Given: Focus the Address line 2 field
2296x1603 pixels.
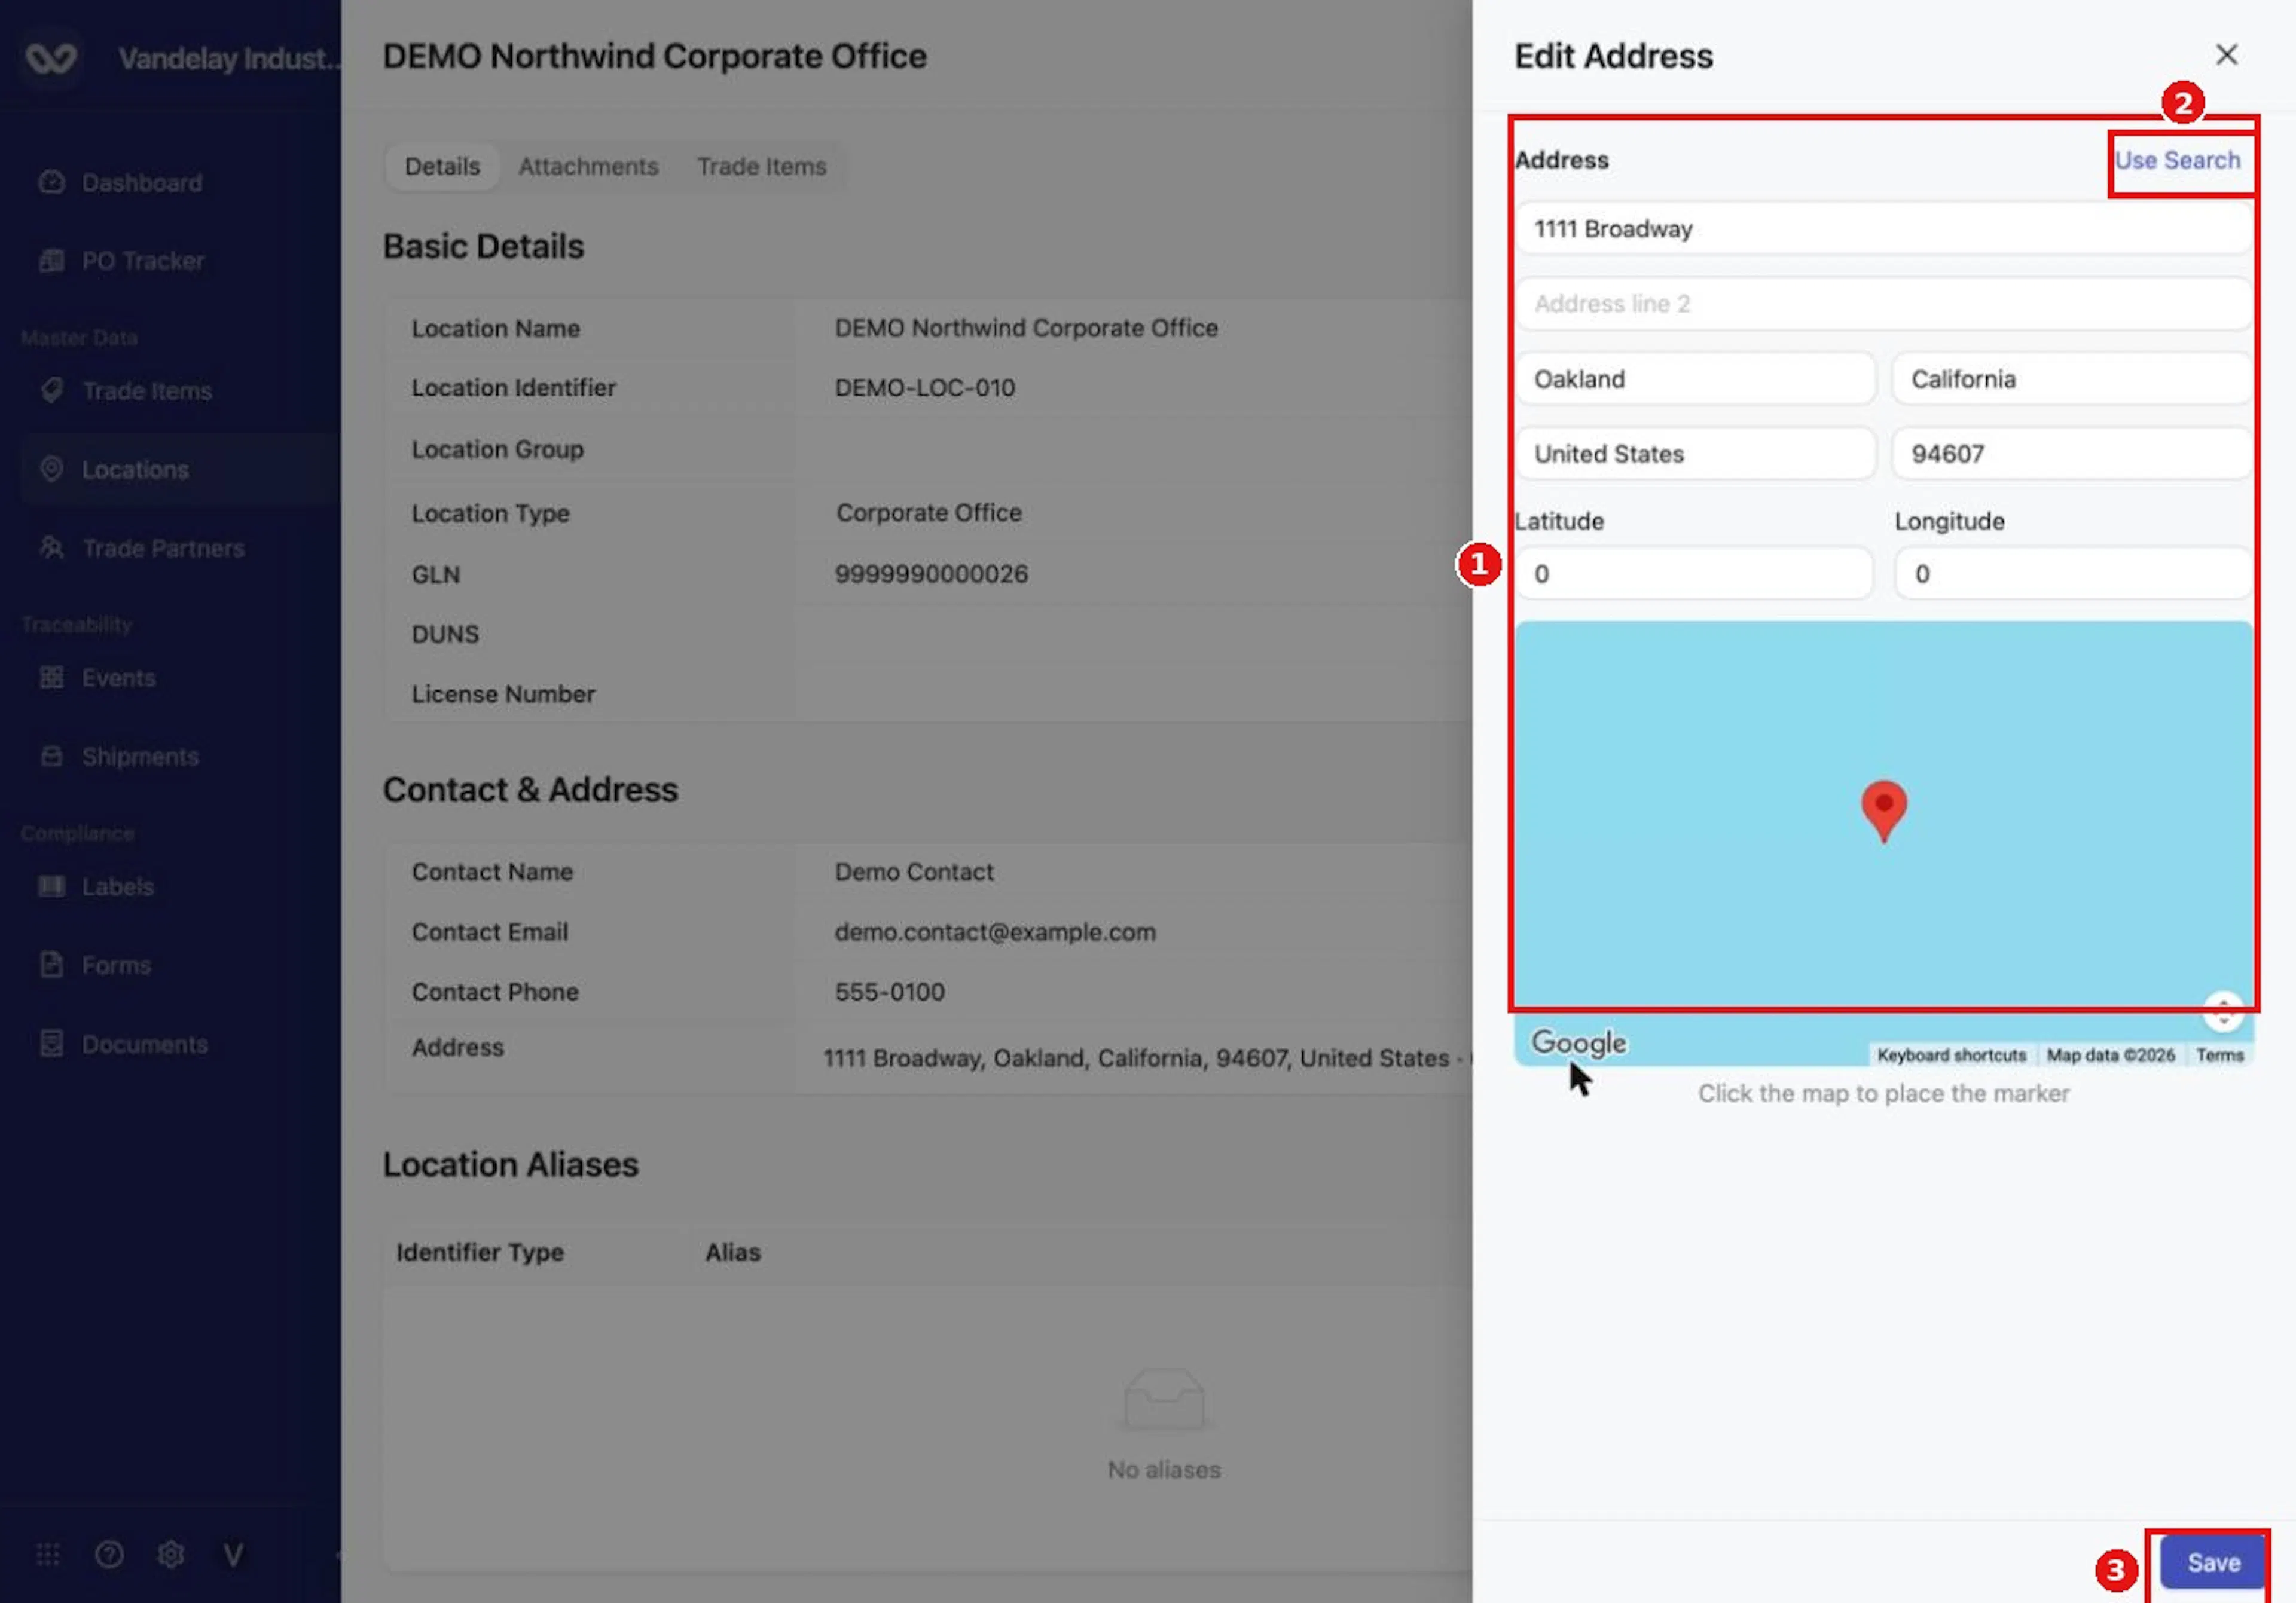Looking at the screenshot, I should [1884, 304].
